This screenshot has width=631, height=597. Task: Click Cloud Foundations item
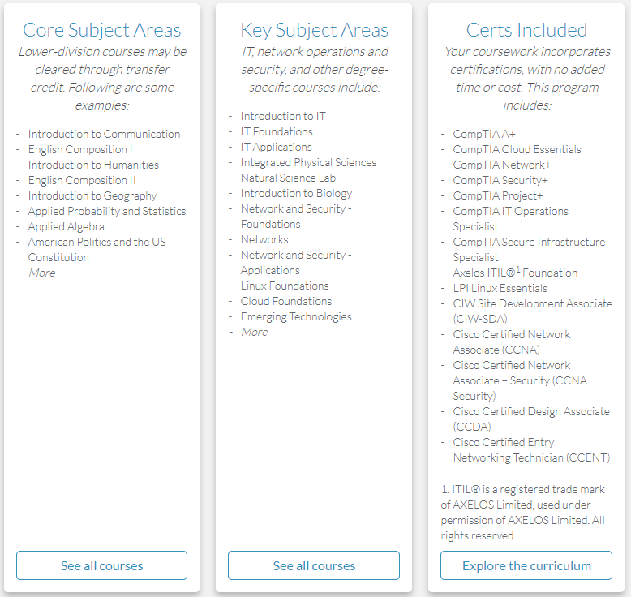286,301
